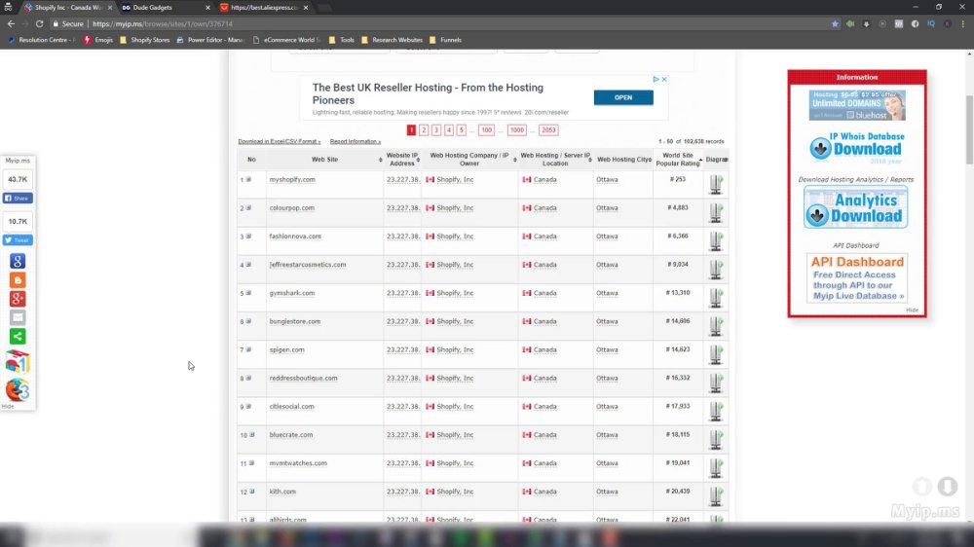Expand details for row 5 gymshark.com

pyautogui.click(x=248, y=293)
